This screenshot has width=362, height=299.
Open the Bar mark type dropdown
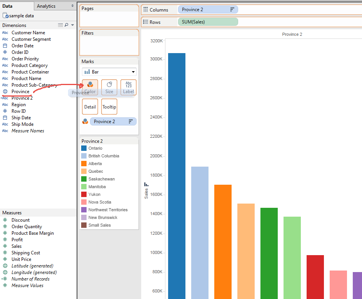pyautogui.click(x=109, y=72)
